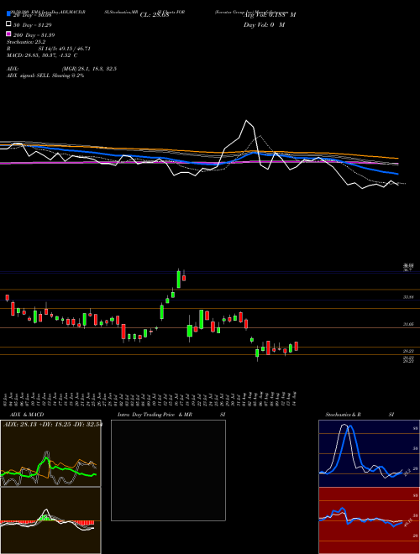Click the 'Stochastics & R' panel title
The image size is (420, 554).
[343, 415]
